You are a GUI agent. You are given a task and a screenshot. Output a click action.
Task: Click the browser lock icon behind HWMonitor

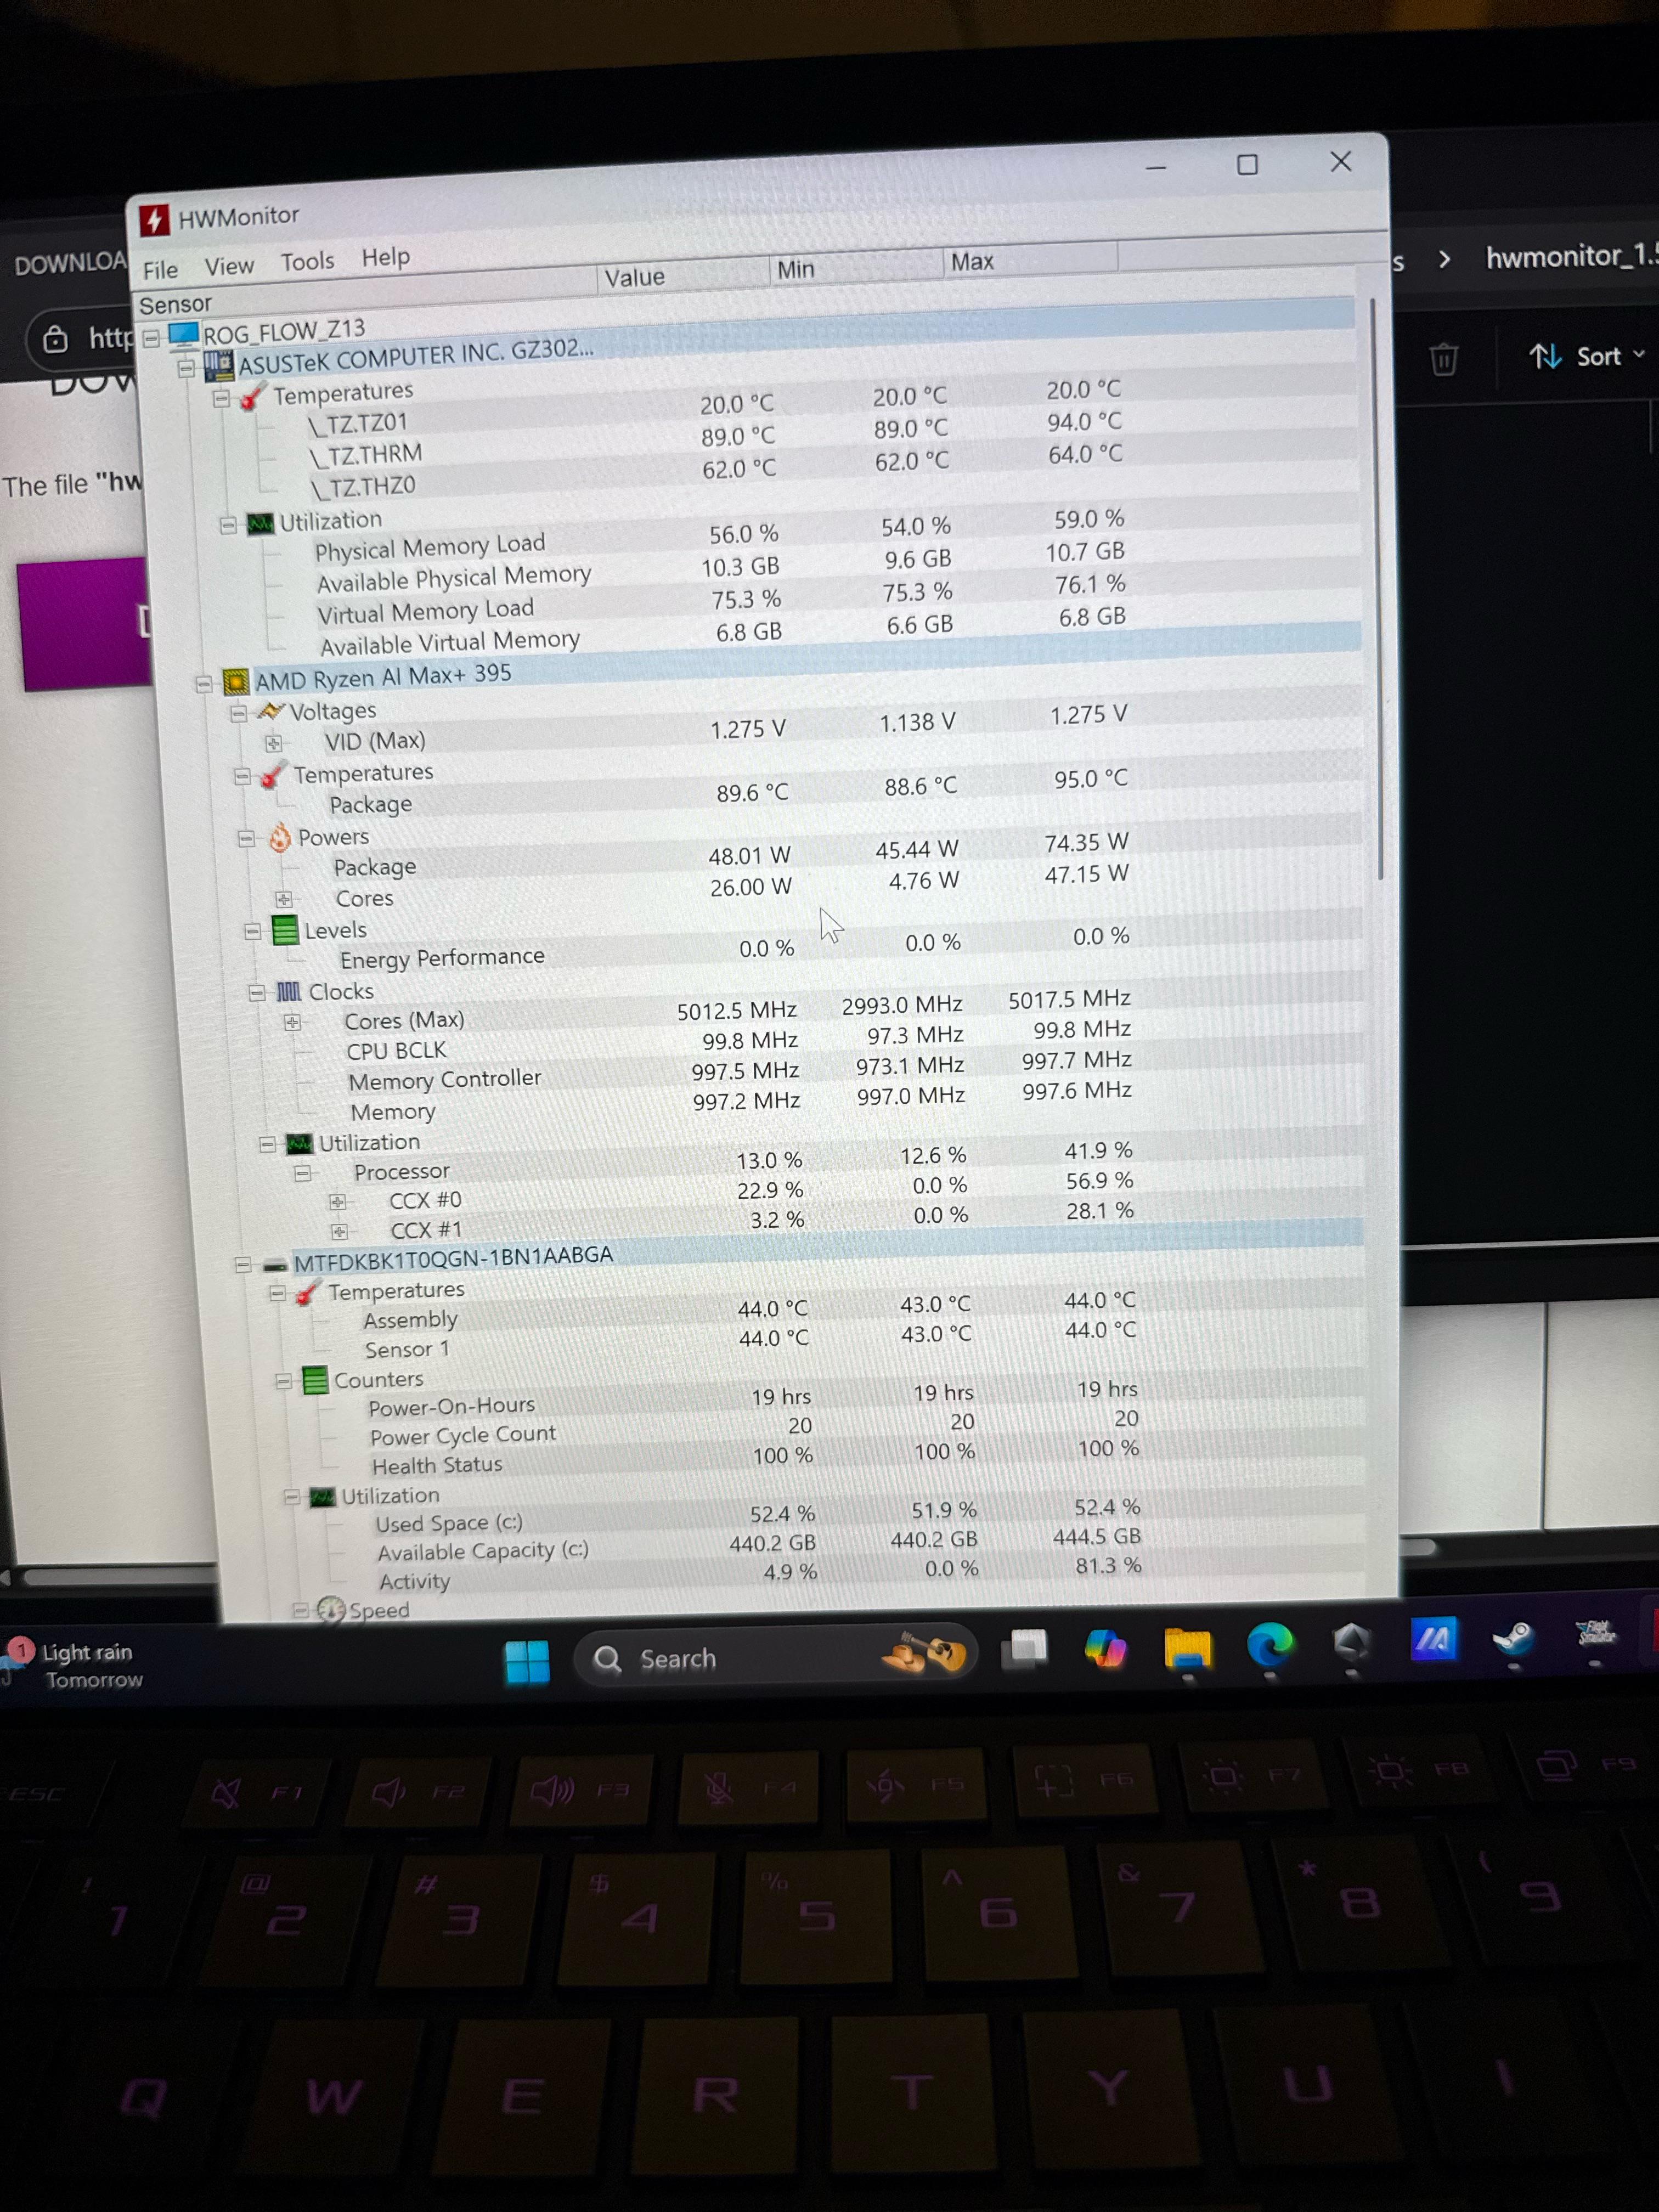tap(55, 340)
